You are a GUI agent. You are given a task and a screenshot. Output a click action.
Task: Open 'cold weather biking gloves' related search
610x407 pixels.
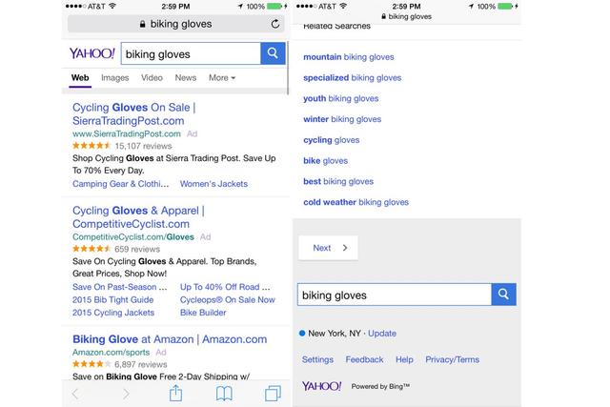tap(356, 202)
